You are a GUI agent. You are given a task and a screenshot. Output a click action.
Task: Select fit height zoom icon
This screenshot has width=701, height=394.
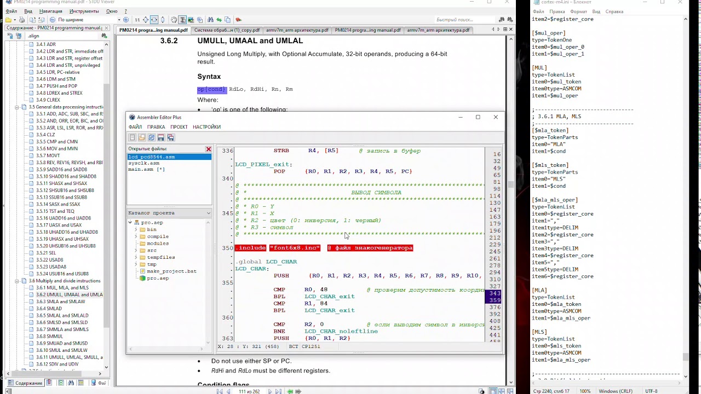[x=163, y=20]
